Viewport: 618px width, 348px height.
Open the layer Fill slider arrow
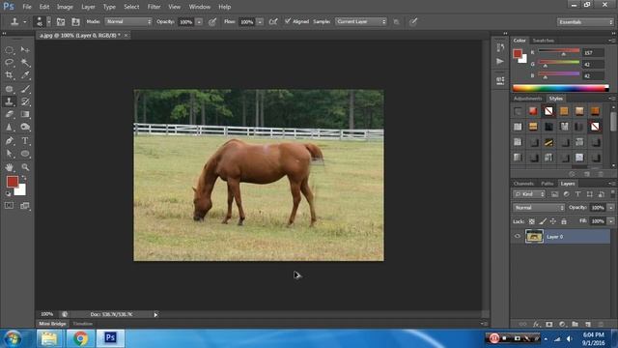[x=611, y=221]
